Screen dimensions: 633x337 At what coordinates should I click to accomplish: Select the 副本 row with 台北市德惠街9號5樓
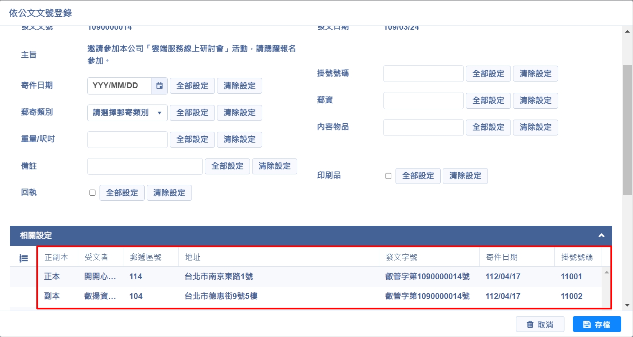[221, 296]
